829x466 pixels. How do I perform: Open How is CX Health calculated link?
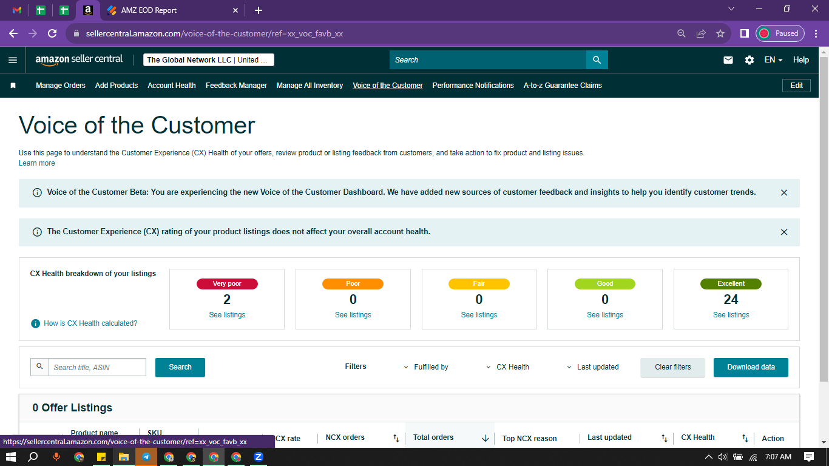pyautogui.click(x=90, y=323)
